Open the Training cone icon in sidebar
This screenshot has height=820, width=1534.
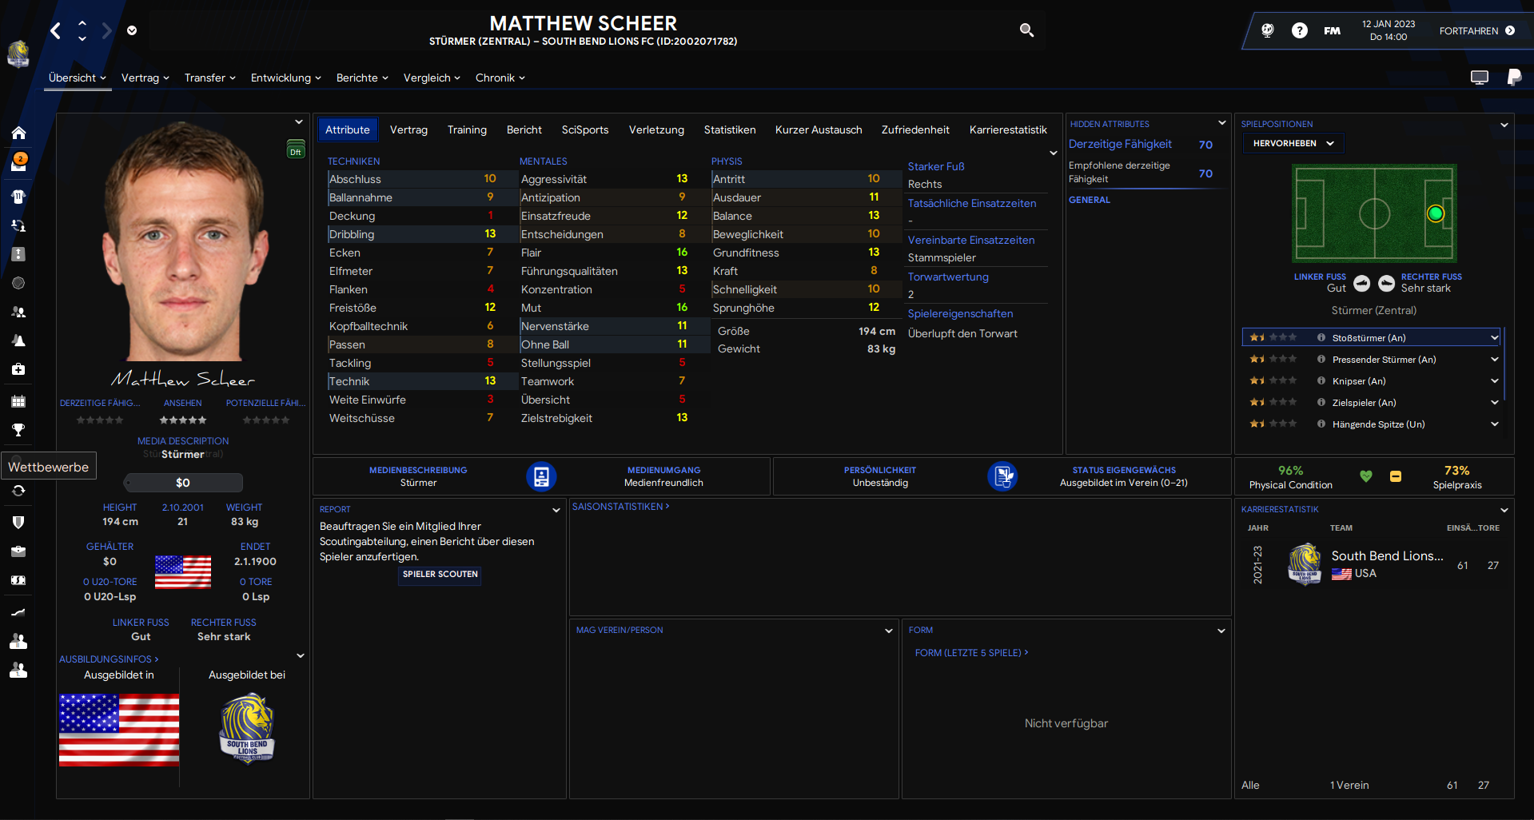pos(18,340)
